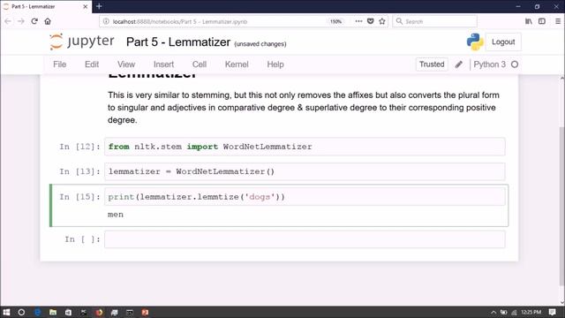Click the empty code cell at the bottom

pyautogui.click(x=305, y=239)
